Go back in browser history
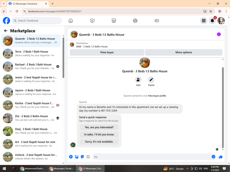230x172 pixels. (4, 11)
